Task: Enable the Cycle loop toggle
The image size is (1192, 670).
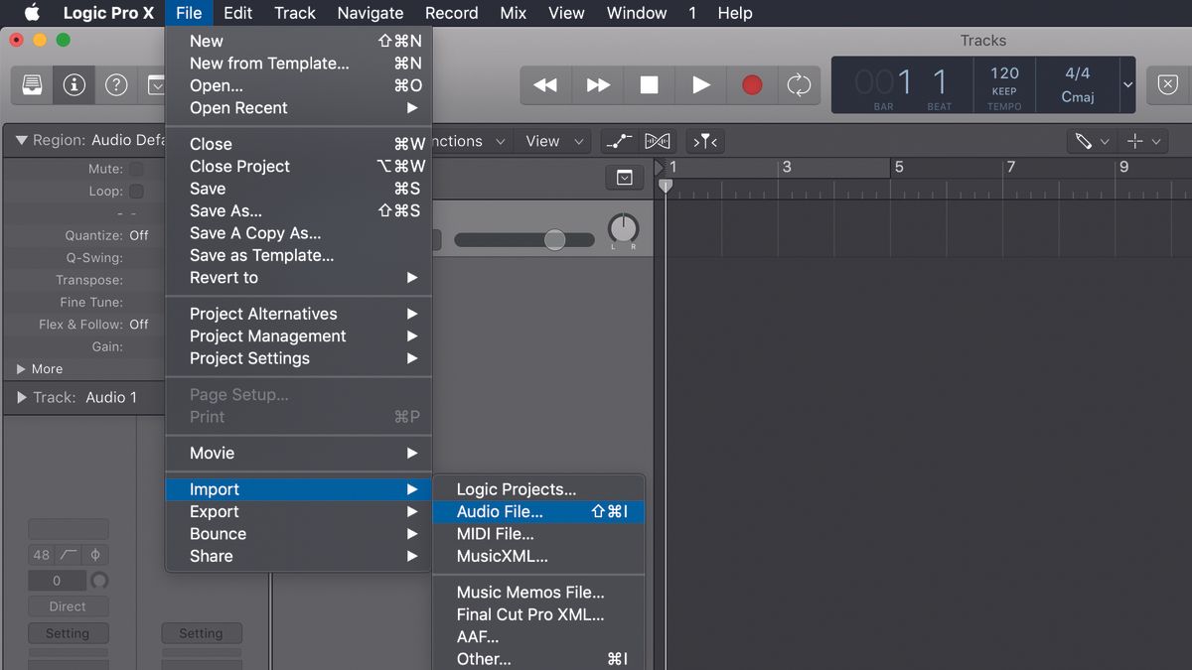Action: click(x=800, y=85)
